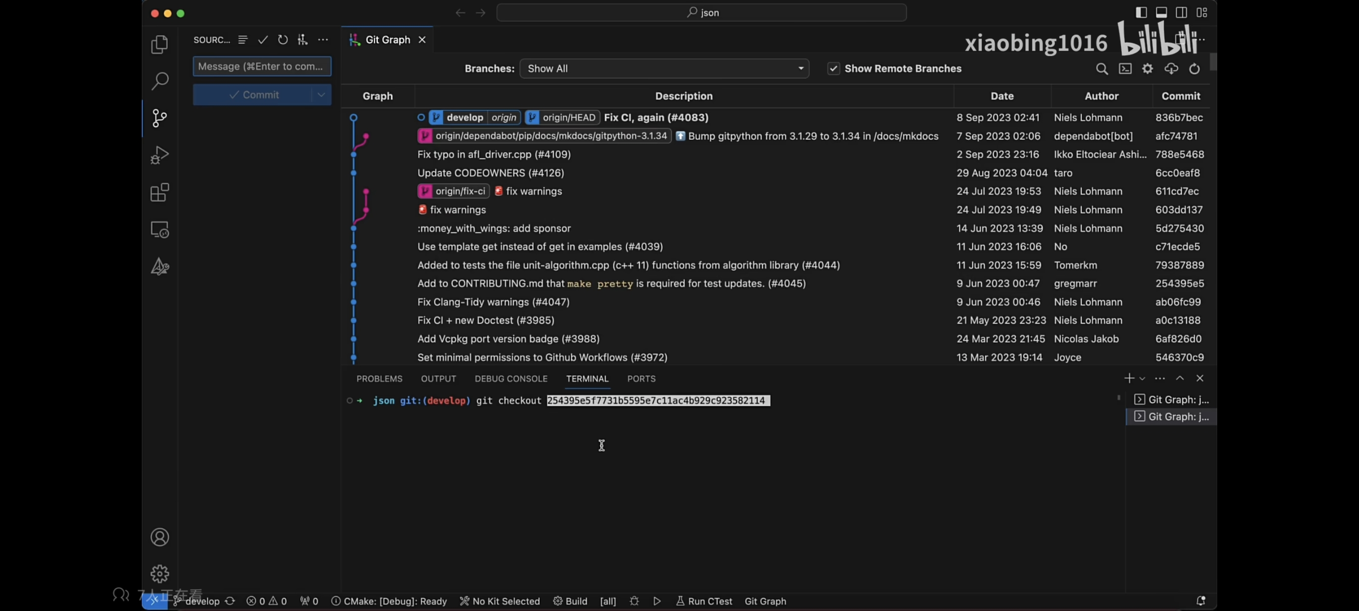Open the Extensions view
Viewport: 1359px width, 611px height.
(159, 192)
